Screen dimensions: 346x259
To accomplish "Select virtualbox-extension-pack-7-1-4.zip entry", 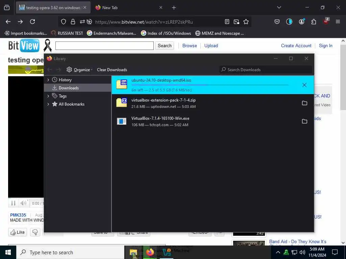I will (x=213, y=103).
